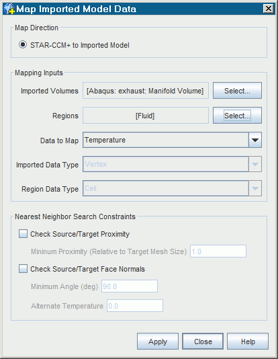Click the Imported Data Type dropdown arrow
The height and width of the screenshot is (359, 278).
(255, 164)
